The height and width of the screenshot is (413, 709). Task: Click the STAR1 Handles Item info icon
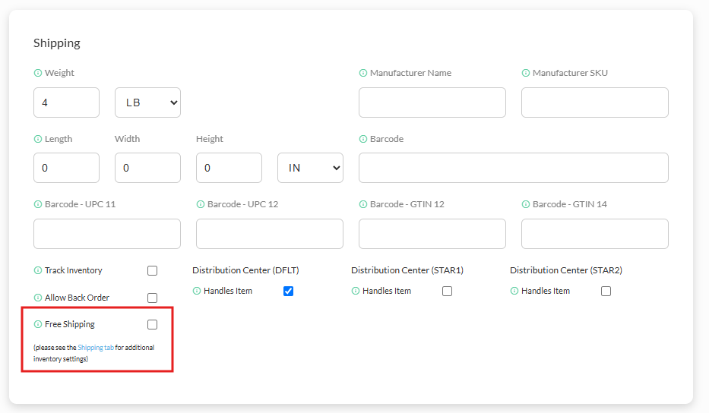pos(356,291)
